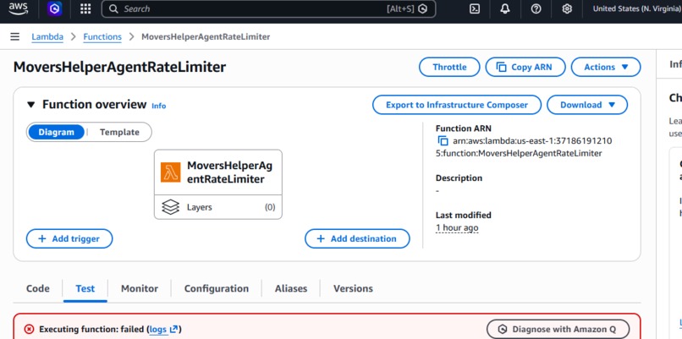Click Export to Infrastructure Composer

457,105
